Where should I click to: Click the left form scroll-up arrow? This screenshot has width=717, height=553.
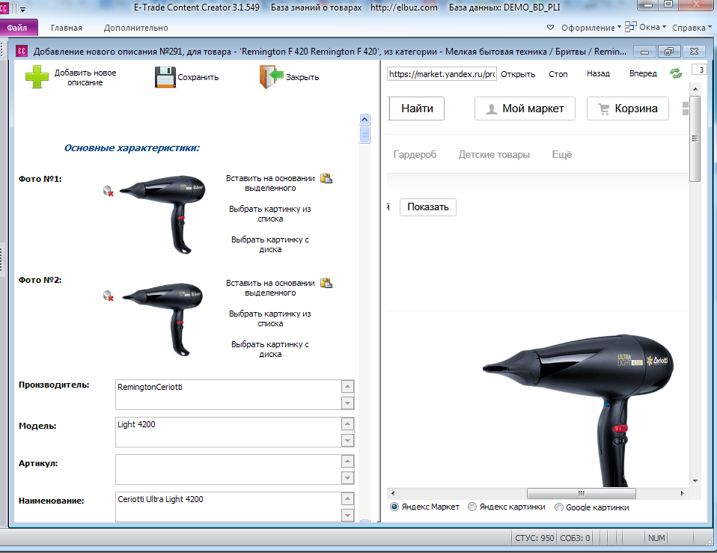(x=364, y=120)
